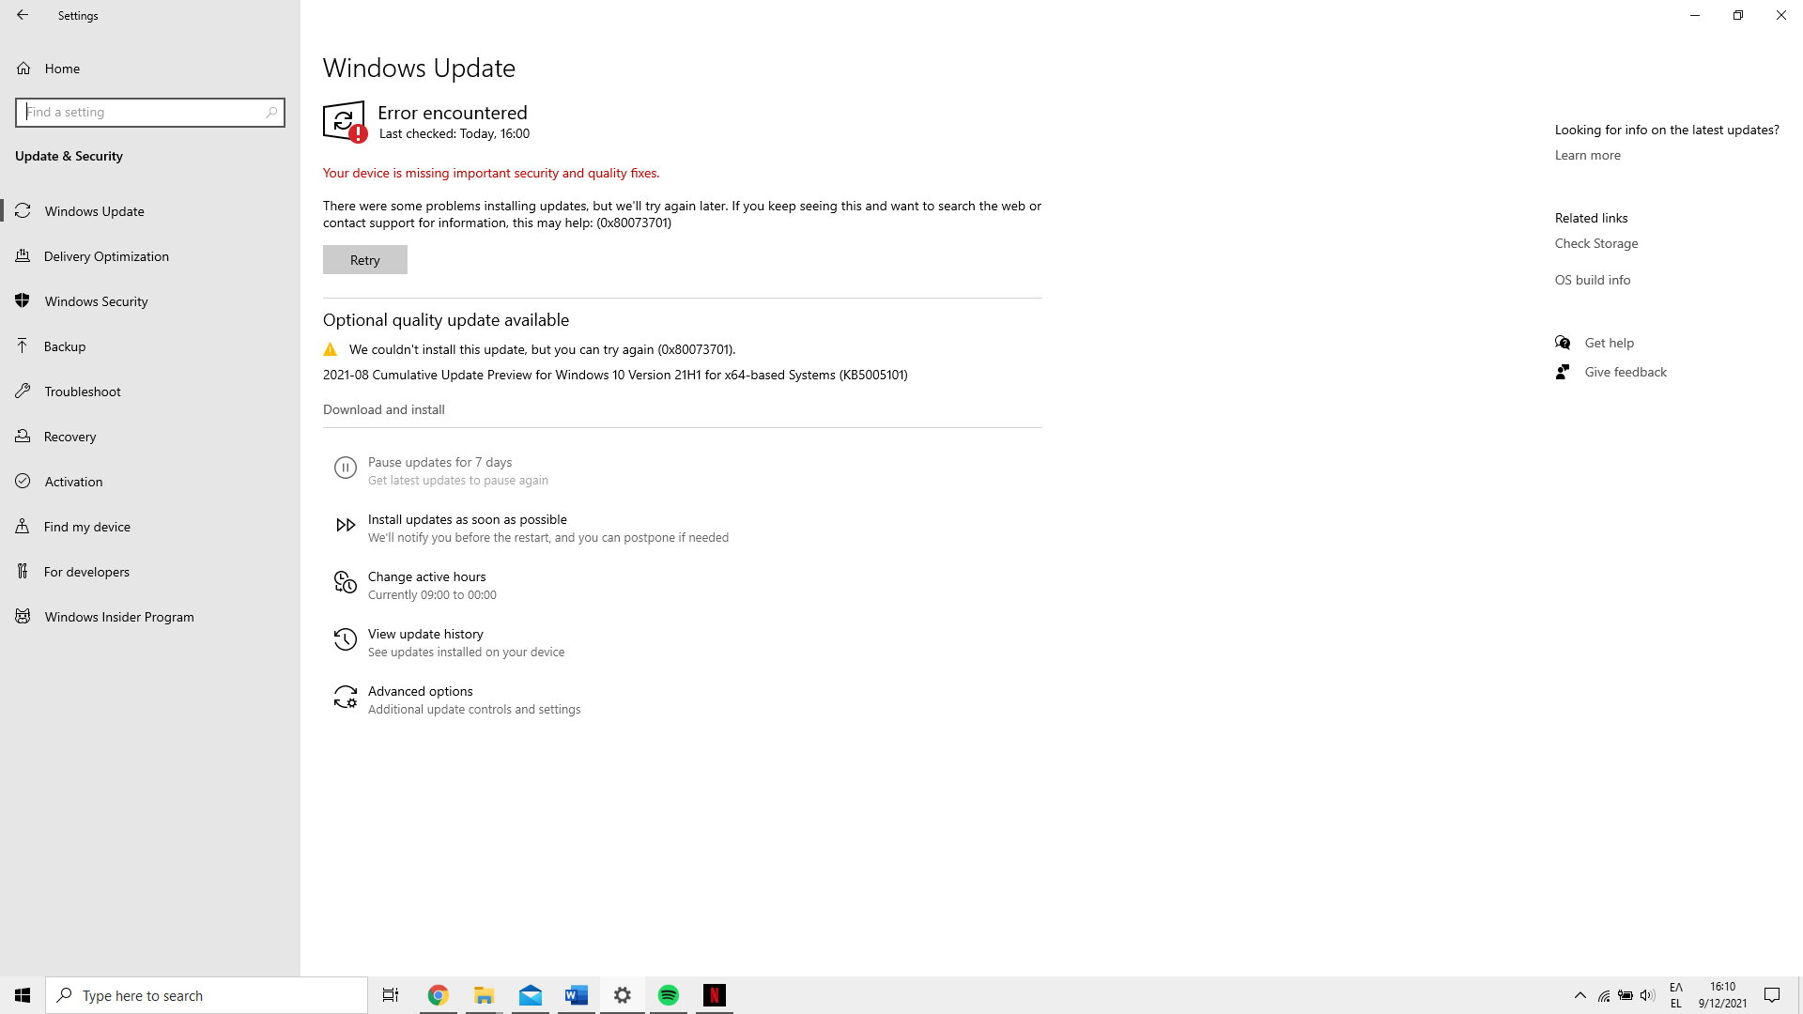The image size is (1803, 1014).
Task: Click the Give feedback link
Action: (x=1626, y=372)
